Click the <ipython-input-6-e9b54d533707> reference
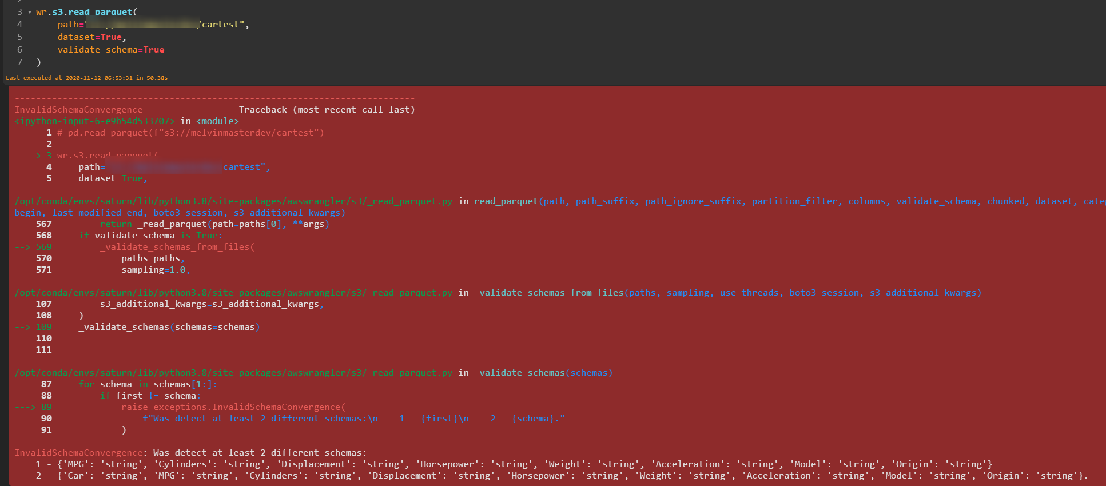The width and height of the screenshot is (1106, 486). [x=95, y=121]
